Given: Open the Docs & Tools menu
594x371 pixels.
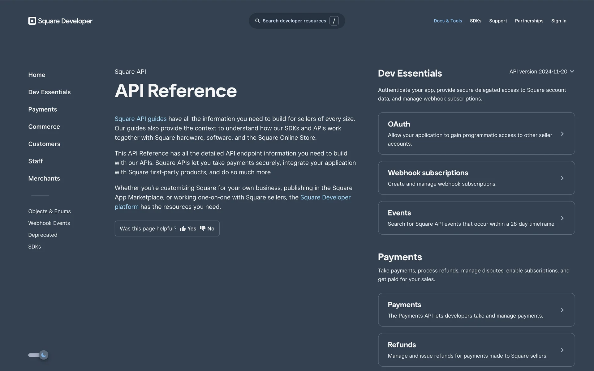Looking at the screenshot, I should pos(448,21).
